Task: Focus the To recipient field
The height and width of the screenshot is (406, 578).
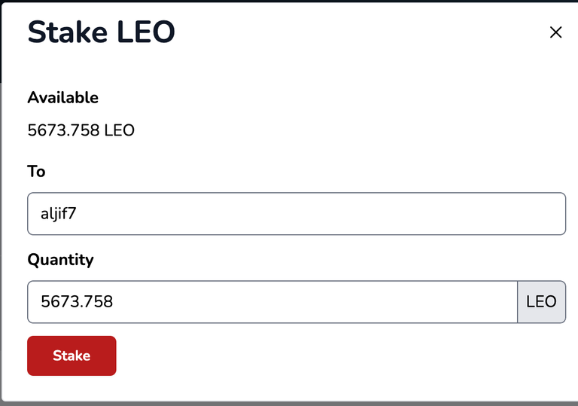Action: click(297, 214)
